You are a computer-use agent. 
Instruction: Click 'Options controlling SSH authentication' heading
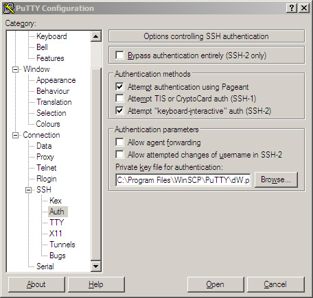[206, 36]
